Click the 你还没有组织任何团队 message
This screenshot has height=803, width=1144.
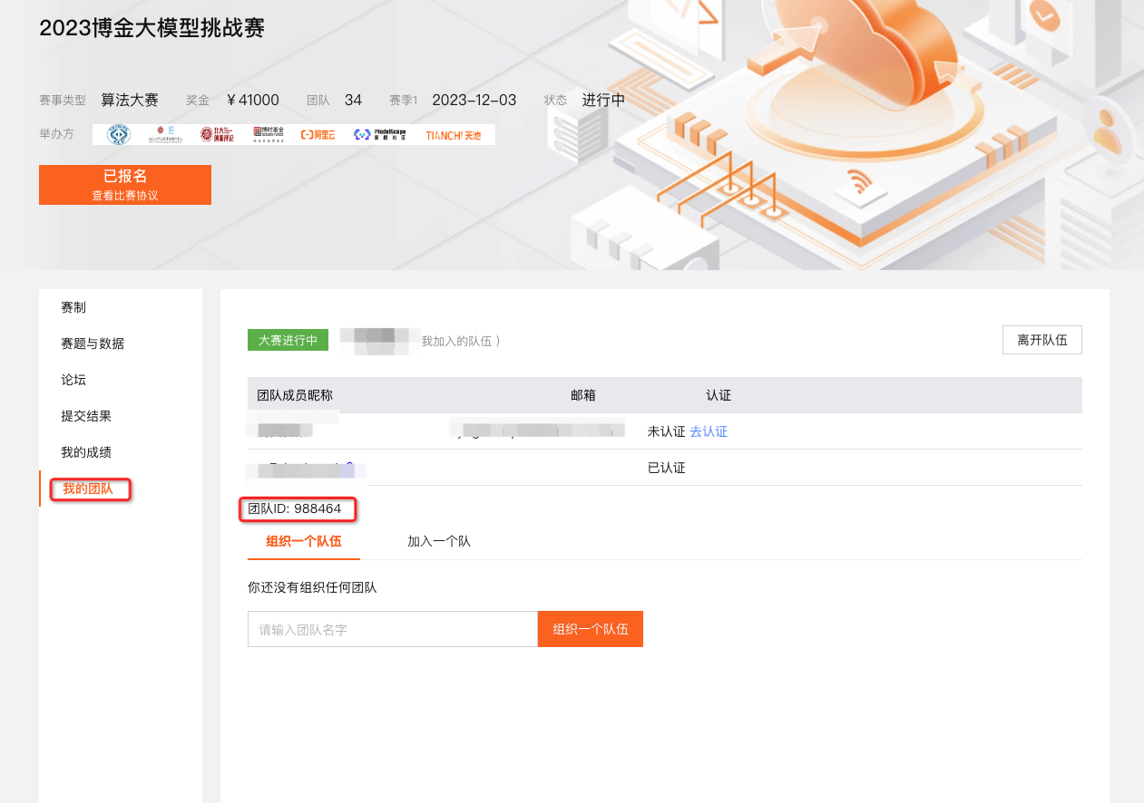(x=312, y=587)
